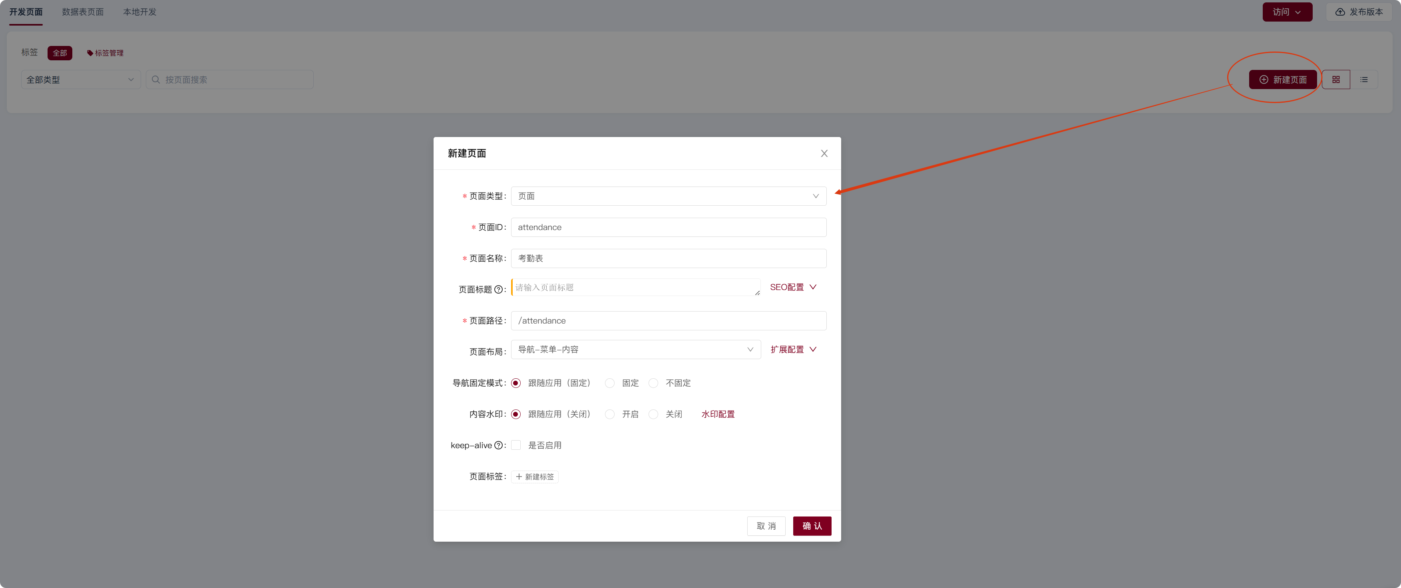Check the 是否启用 keep-alive checkbox

pos(515,445)
